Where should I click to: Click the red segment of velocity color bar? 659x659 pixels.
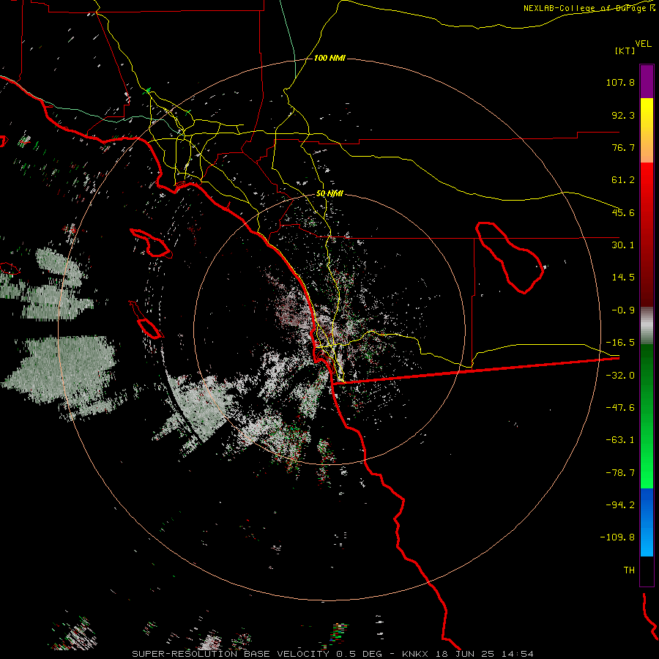(647, 234)
